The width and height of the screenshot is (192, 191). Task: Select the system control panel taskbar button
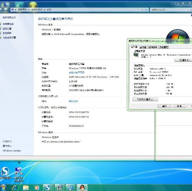[60, 188]
